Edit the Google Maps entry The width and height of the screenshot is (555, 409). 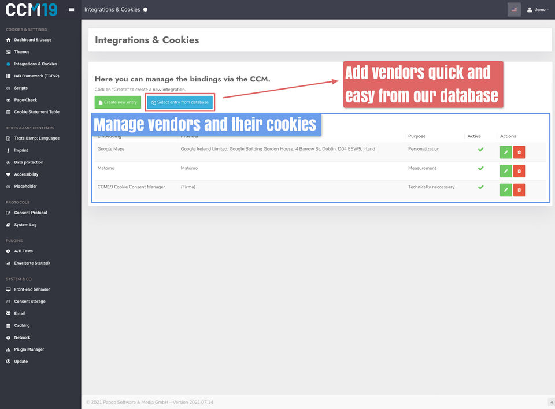pos(506,152)
